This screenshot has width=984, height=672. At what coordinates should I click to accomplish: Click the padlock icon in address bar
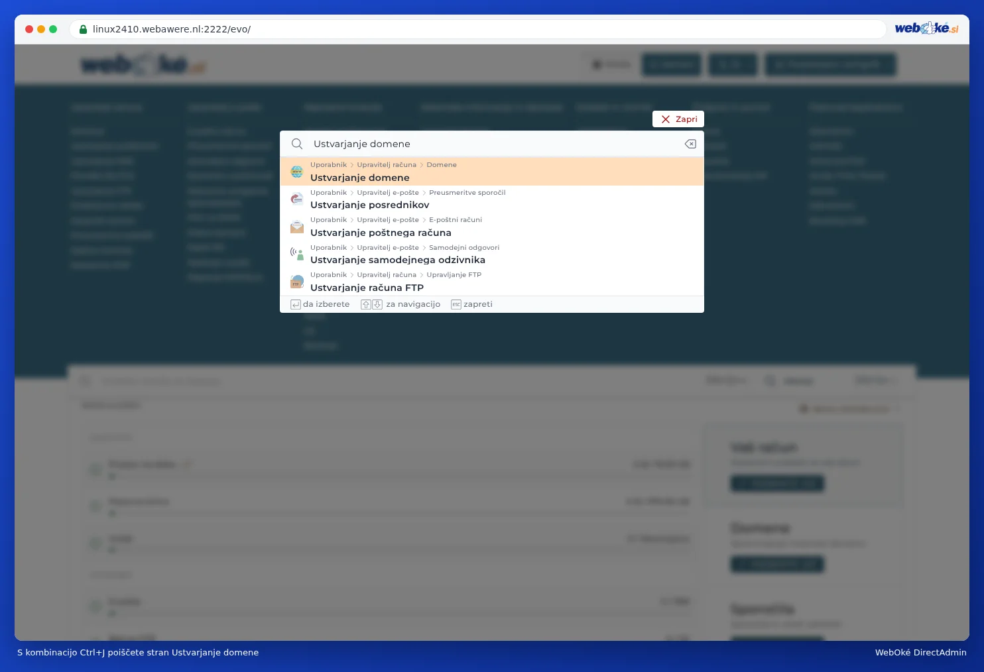click(83, 29)
